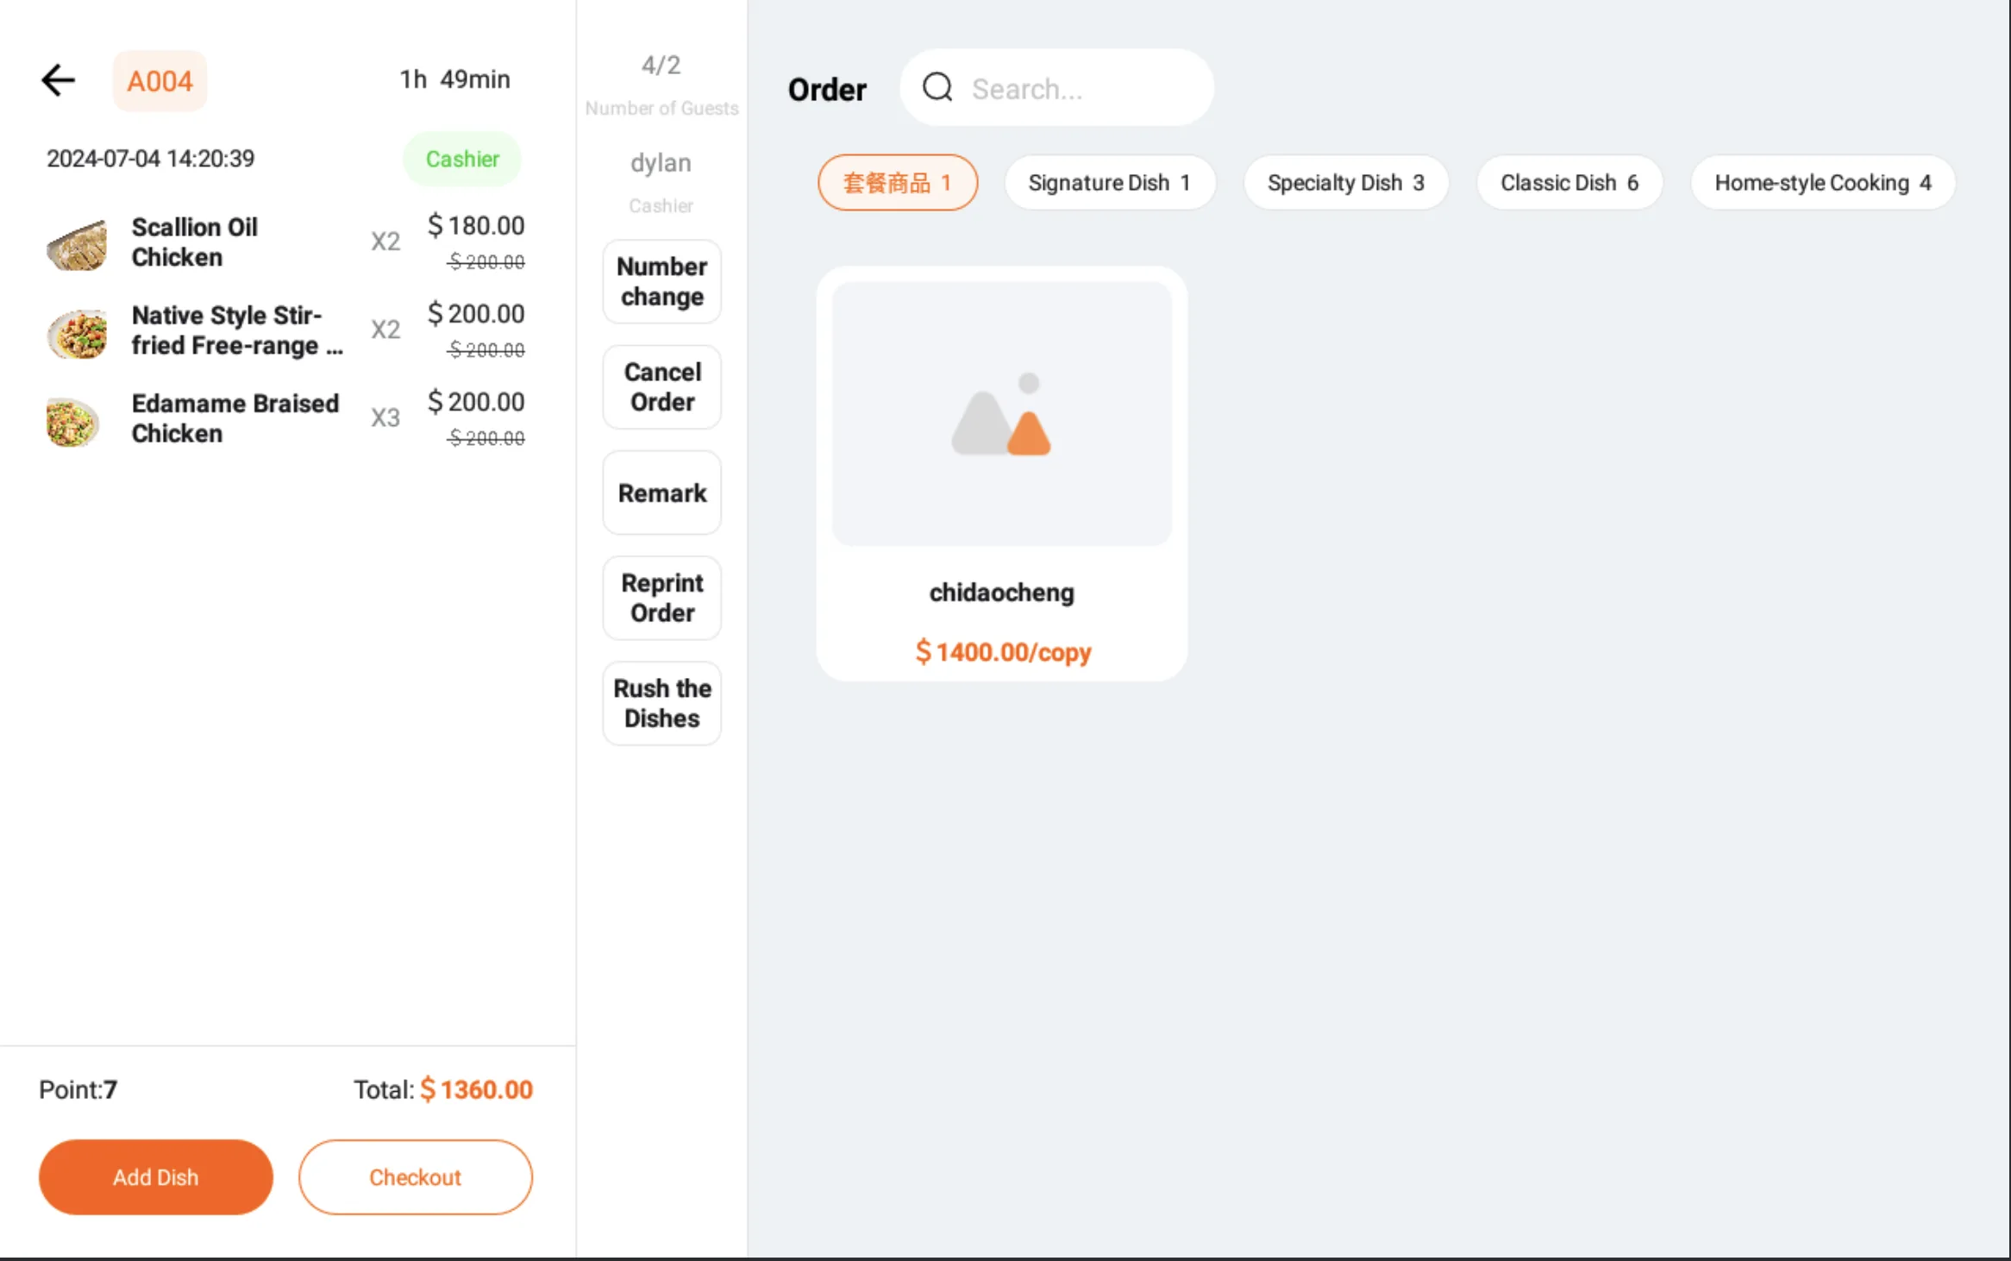Open the Remark button
The height and width of the screenshot is (1261, 2011).
pyautogui.click(x=661, y=493)
